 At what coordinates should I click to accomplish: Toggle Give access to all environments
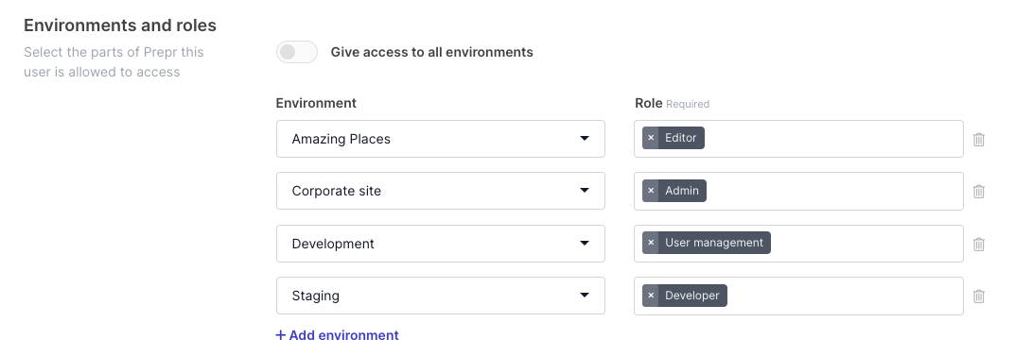tap(297, 52)
